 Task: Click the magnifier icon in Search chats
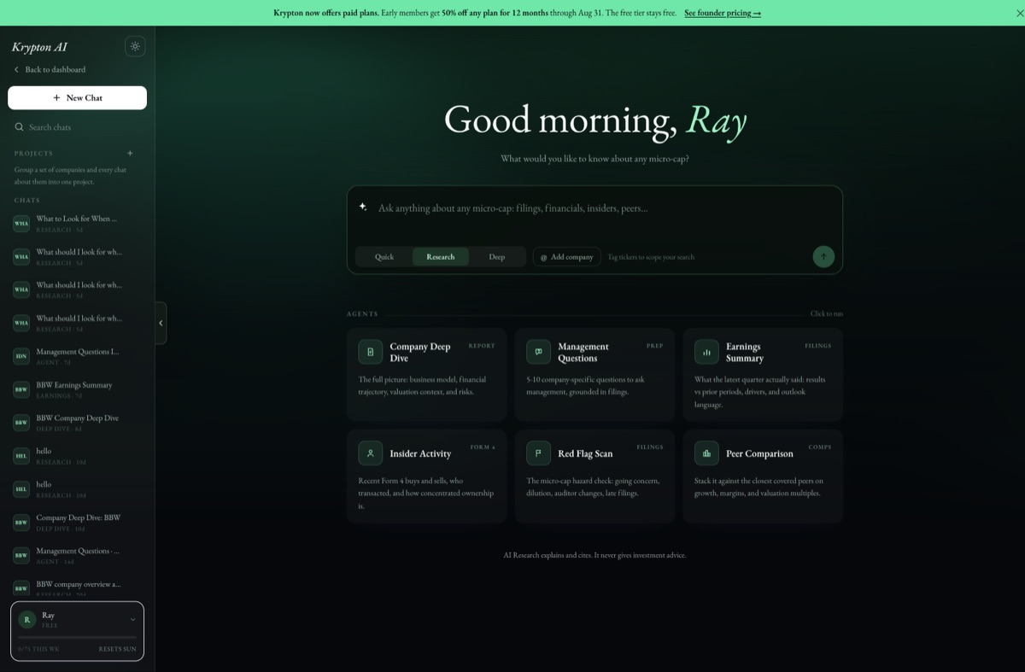click(19, 127)
